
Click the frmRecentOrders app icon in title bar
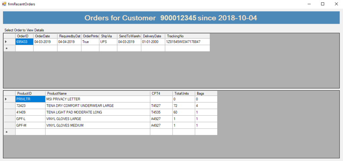[x=4, y=4]
